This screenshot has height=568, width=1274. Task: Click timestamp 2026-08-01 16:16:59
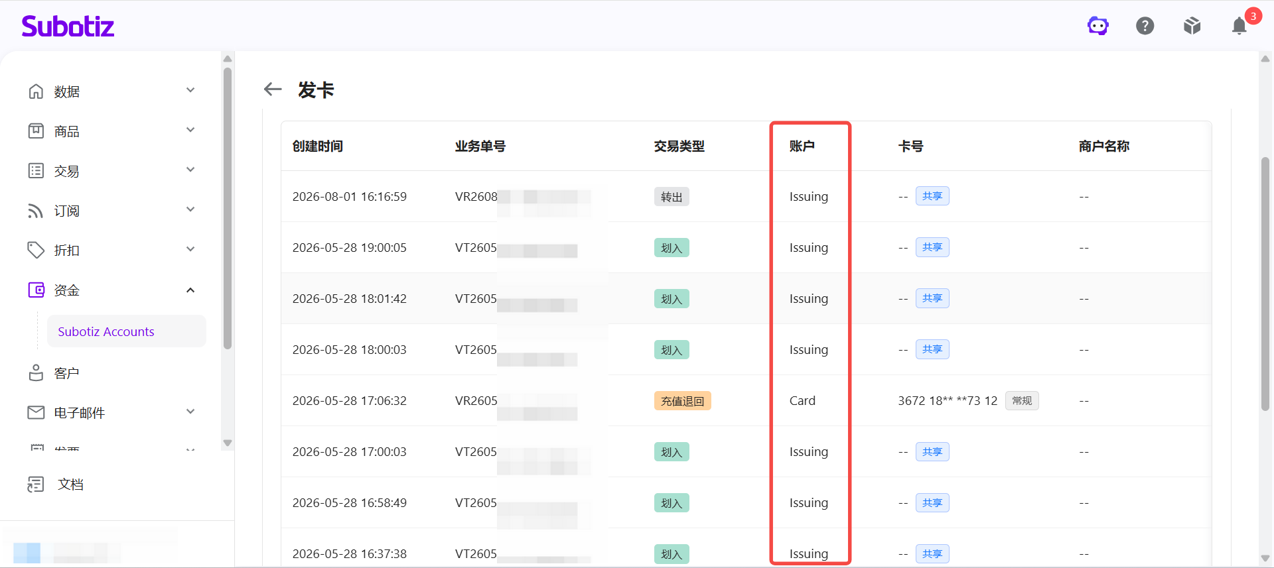(350, 196)
